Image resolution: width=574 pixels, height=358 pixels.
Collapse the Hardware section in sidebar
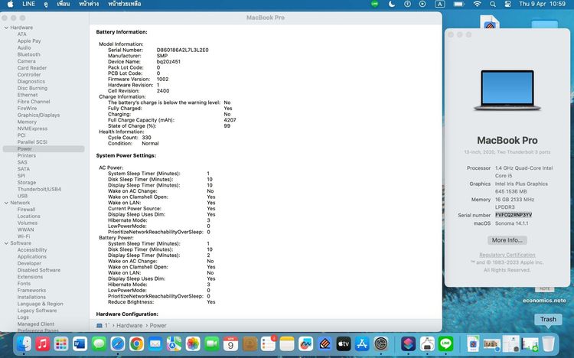(6, 28)
